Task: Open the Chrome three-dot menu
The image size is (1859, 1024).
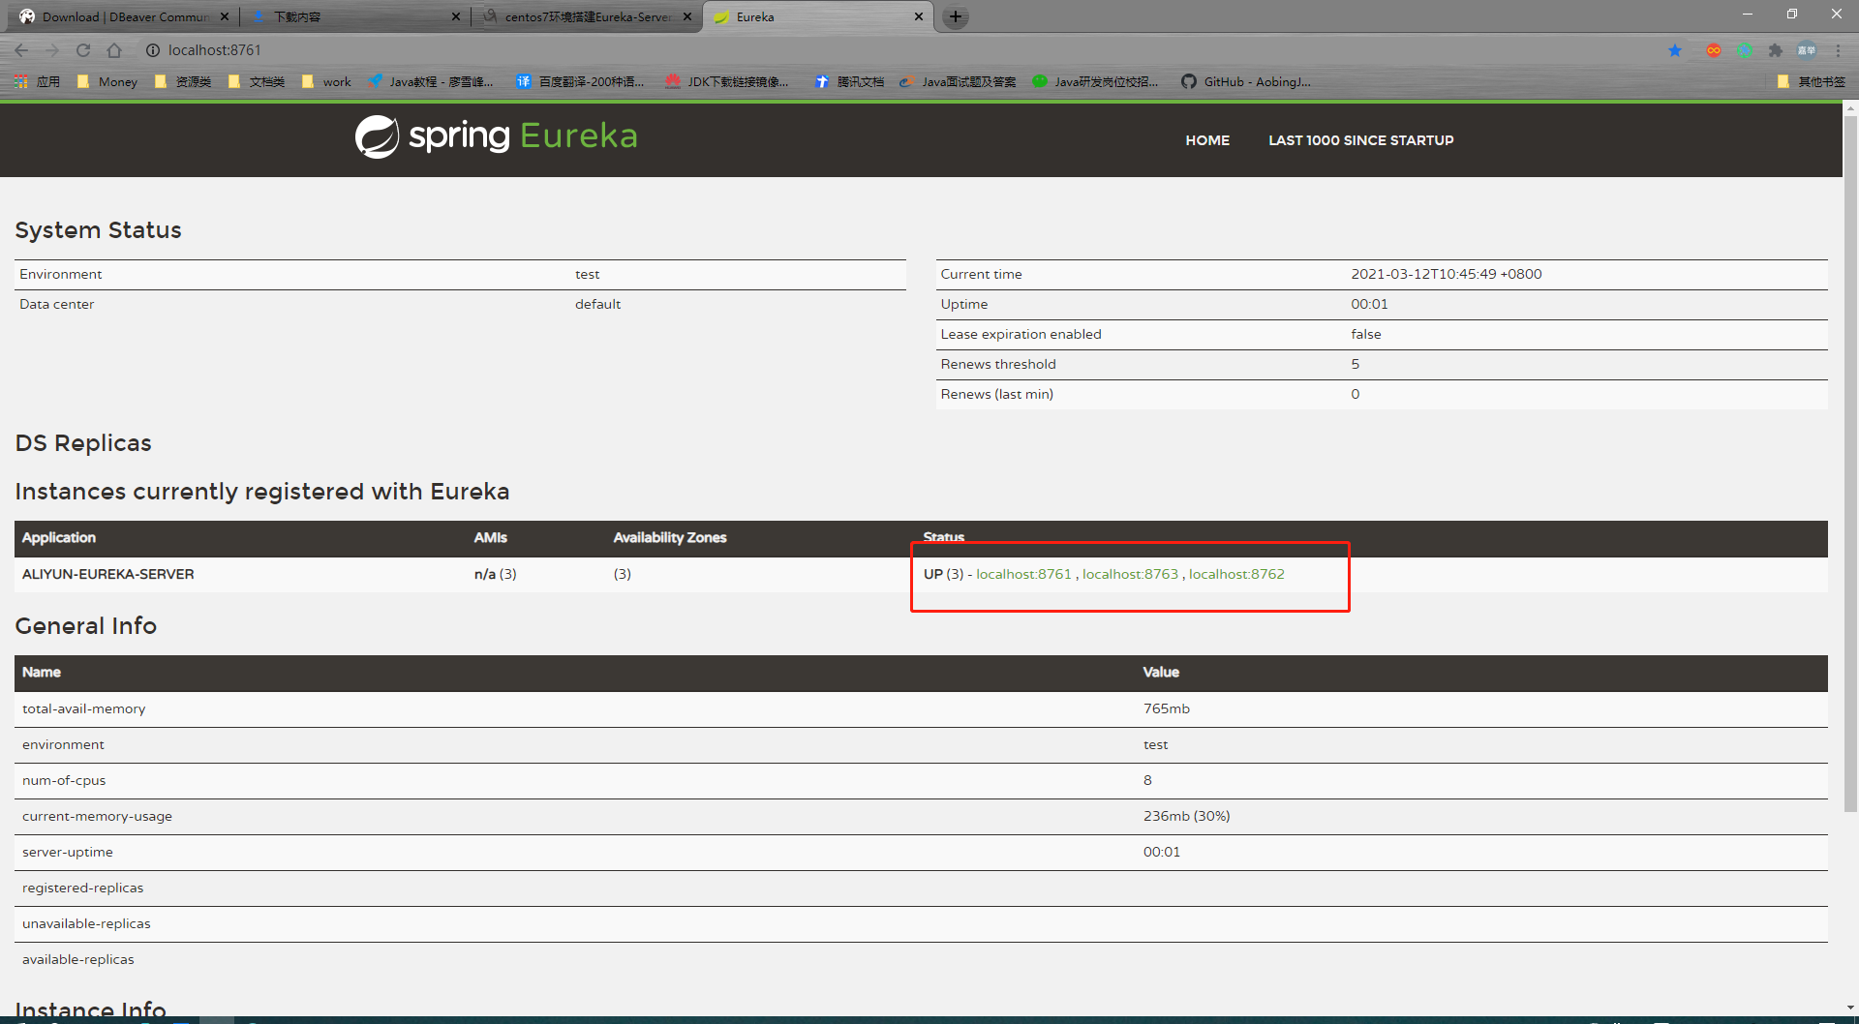Action: (1838, 50)
